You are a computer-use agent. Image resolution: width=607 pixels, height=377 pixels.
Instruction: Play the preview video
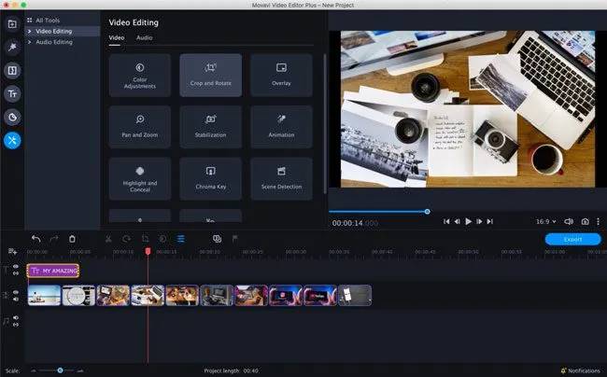[x=469, y=221]
